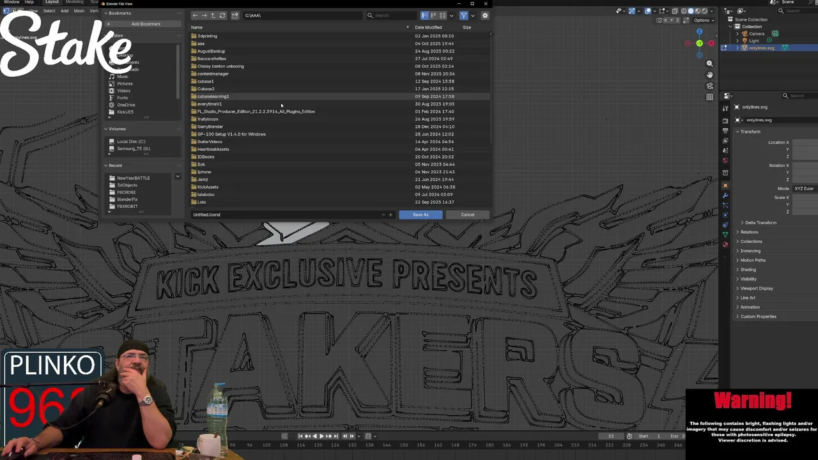Select wireframe viewport shading mode

tap(683, 11)
